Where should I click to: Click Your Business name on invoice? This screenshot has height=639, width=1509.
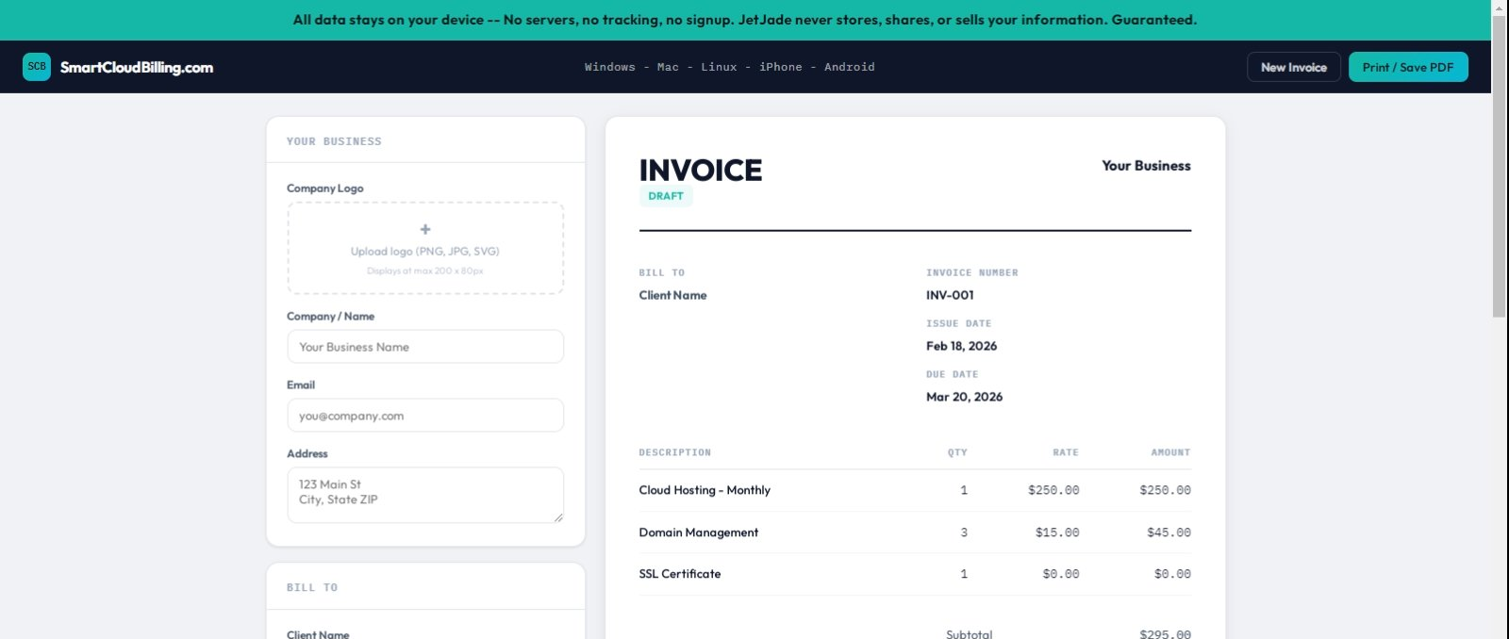[x=1146, y=166]
